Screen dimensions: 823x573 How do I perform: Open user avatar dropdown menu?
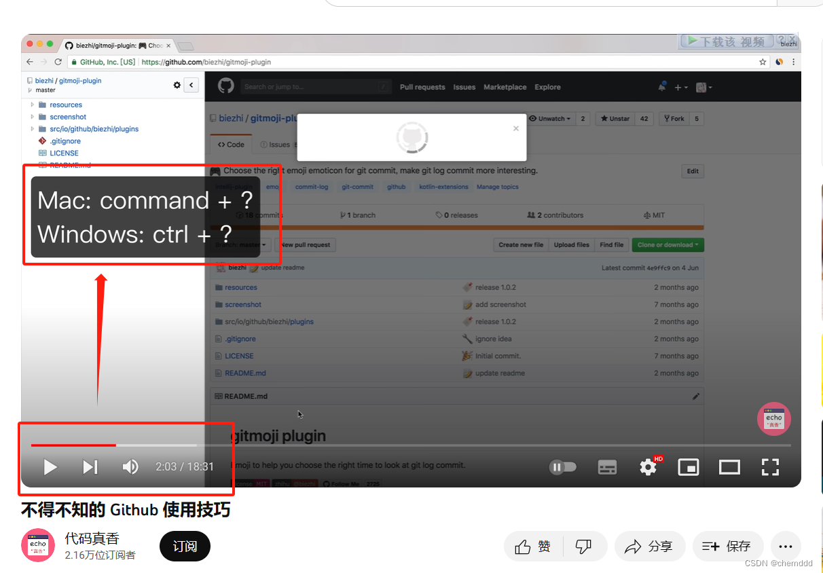pos(704,87)
